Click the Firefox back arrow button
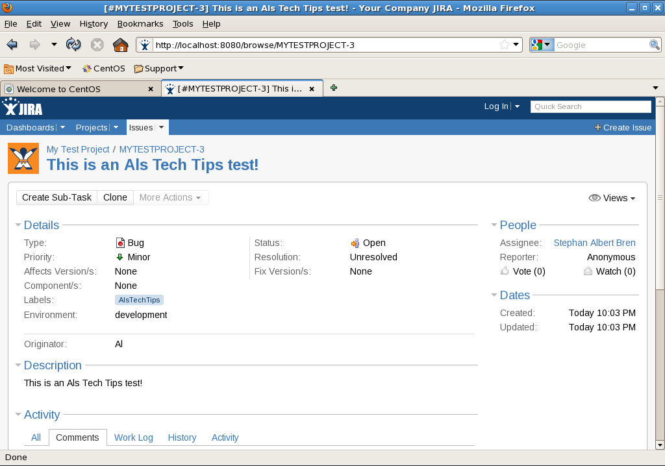Screen dimensions: 665x466 coord(12,45)
